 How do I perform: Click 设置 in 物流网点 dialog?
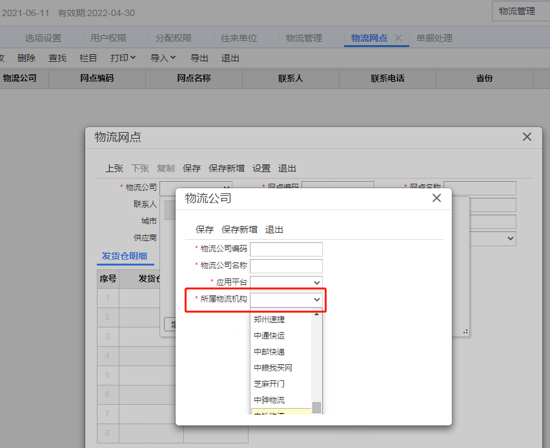click(x=261, y=168)
